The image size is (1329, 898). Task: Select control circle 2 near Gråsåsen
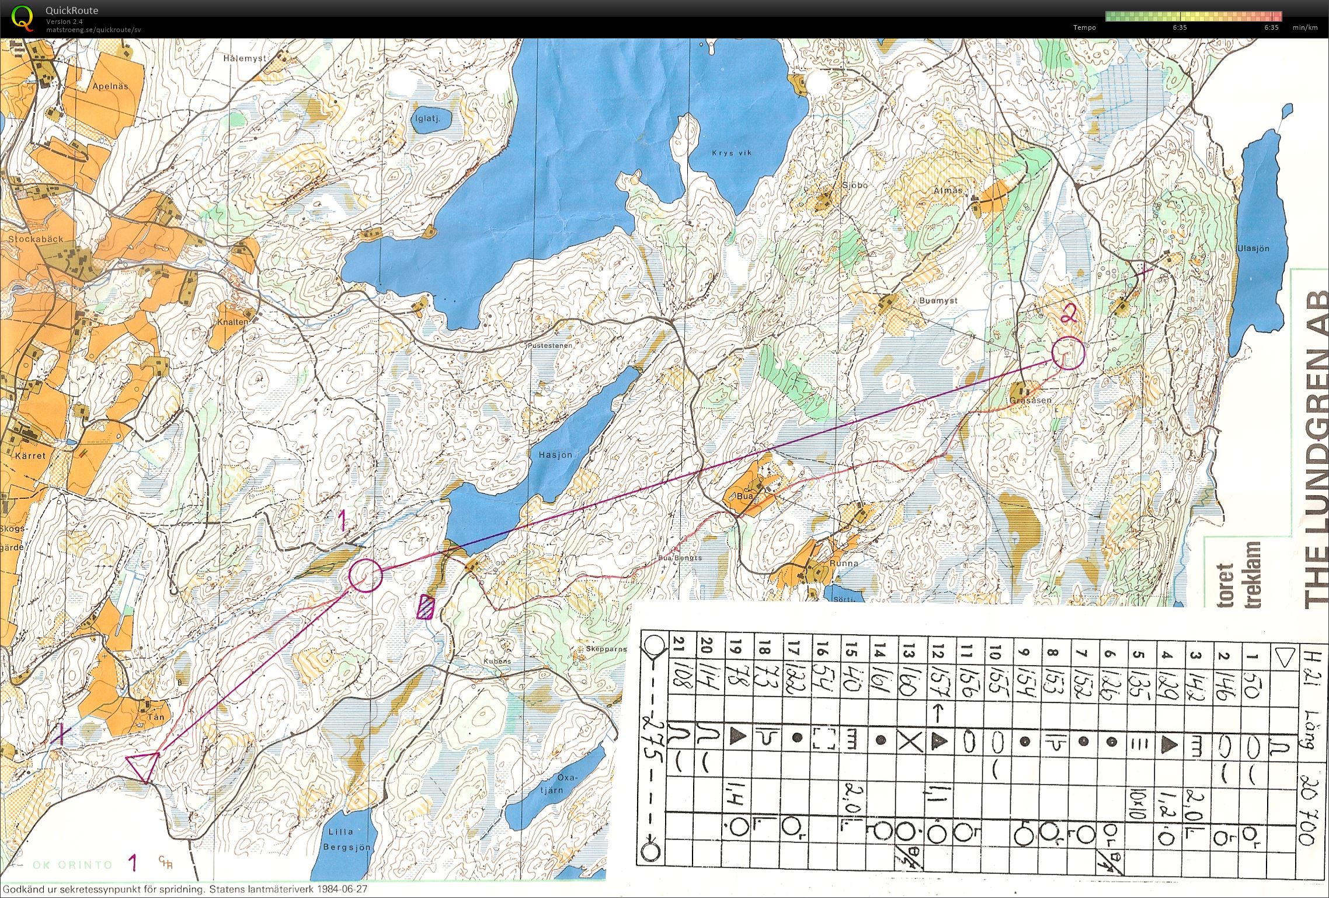pos(1068,353)
